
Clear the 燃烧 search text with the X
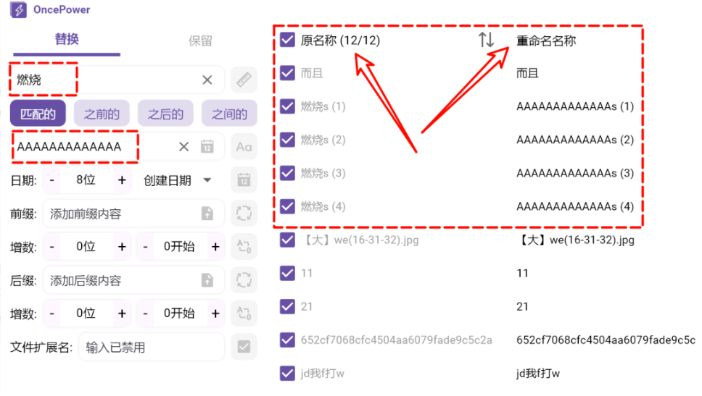pos(207,80)
